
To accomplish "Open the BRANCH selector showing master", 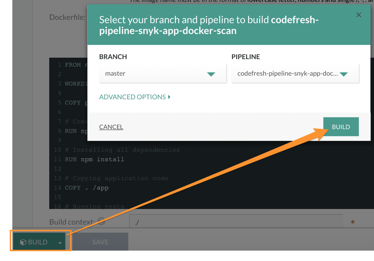I will pyautogui.click(x=162, y=73).
